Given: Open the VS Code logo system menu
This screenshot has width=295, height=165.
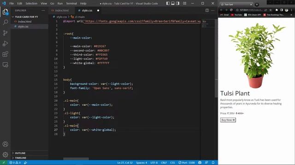Looking at the screenshot, I should pos(4,3).
